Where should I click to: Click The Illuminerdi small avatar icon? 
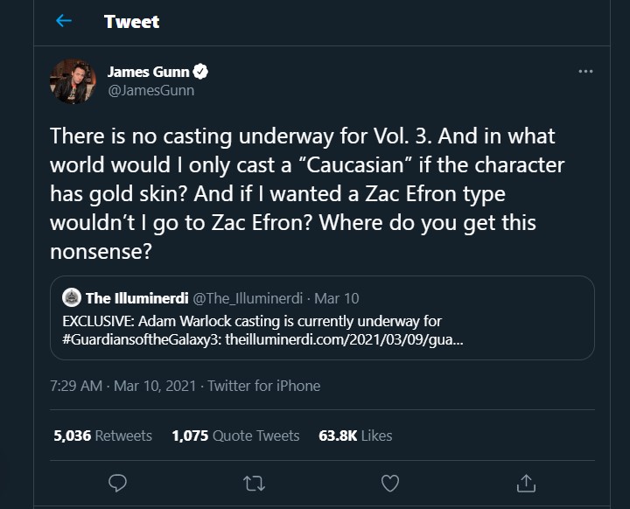coord(73,298)
